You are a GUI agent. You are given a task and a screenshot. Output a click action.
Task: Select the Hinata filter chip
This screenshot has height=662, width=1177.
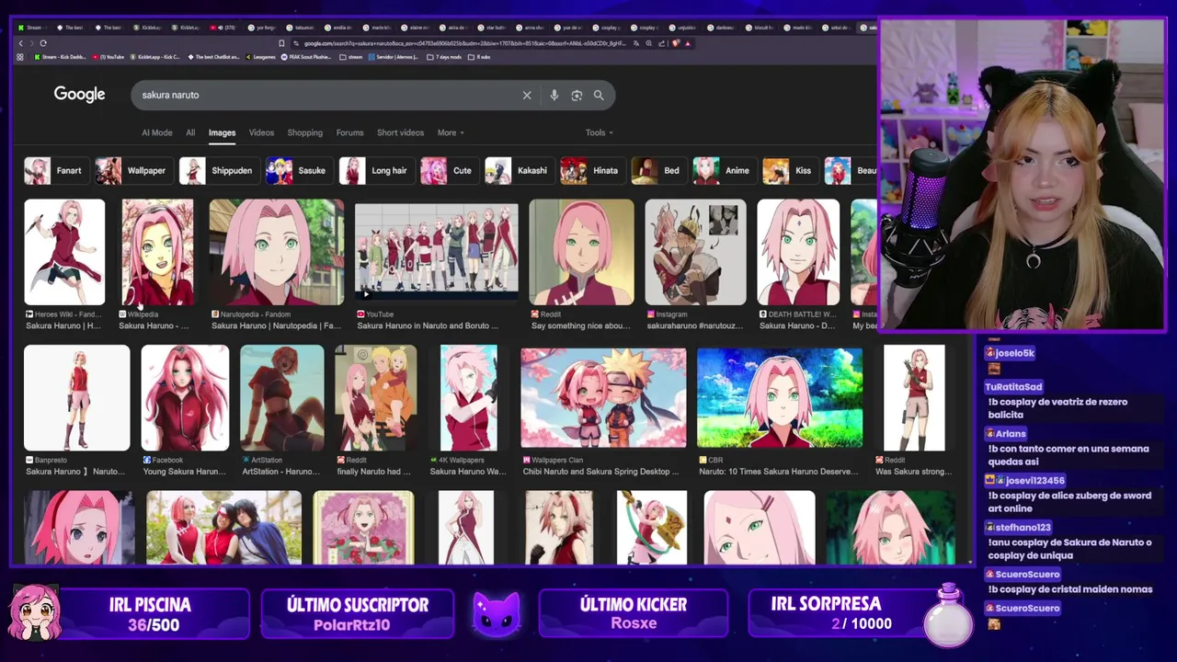pyautogui.click(x=592, y=170)
